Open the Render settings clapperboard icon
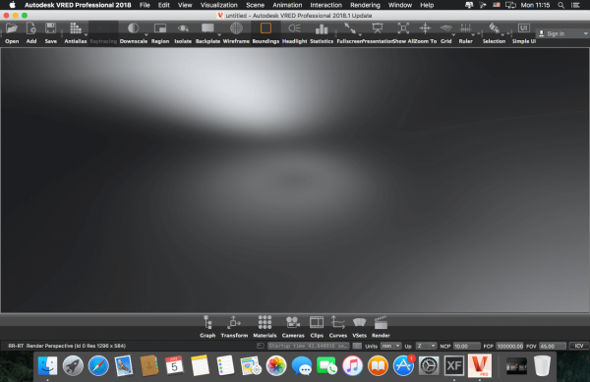 coord(381,327)
